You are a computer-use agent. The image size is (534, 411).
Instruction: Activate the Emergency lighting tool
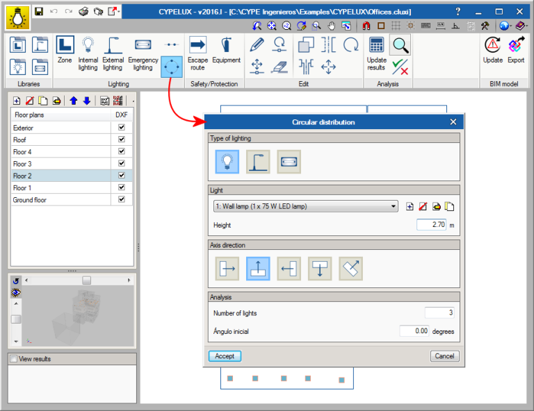[143, 53]
